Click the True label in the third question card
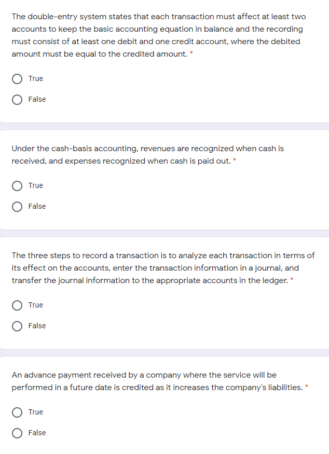The height and width of the screenshot is (454, 329). click(x=36, y=305)
